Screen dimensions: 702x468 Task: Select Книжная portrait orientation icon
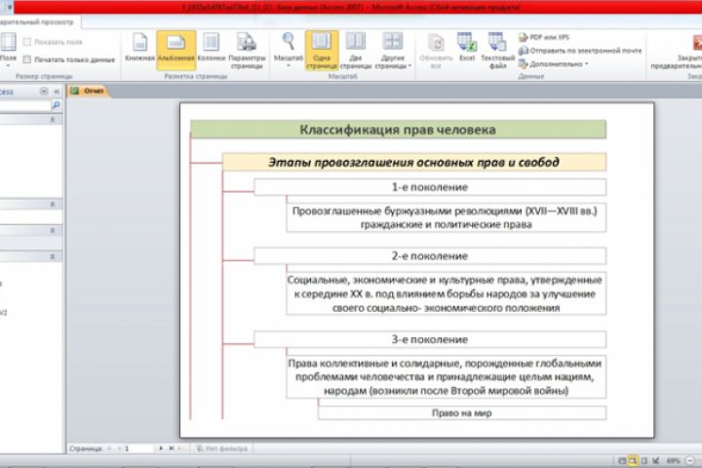139,49
